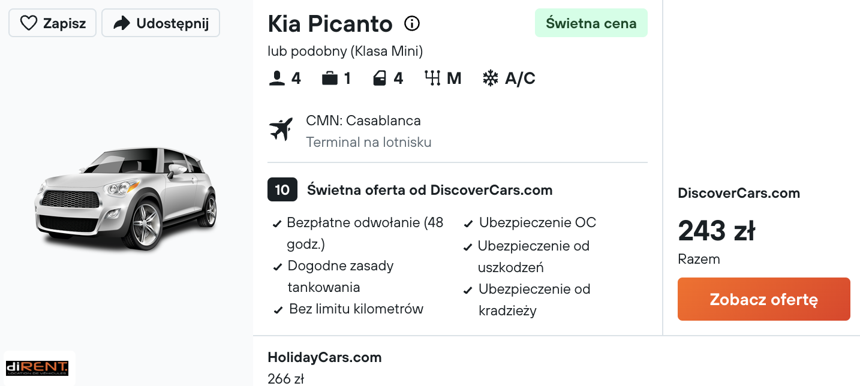
Task: Click the Kia Picanto title
Action: coord(330,24)
